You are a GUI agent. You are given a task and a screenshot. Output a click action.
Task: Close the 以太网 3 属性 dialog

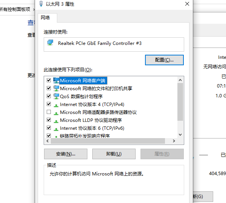(x=187, y=4)
